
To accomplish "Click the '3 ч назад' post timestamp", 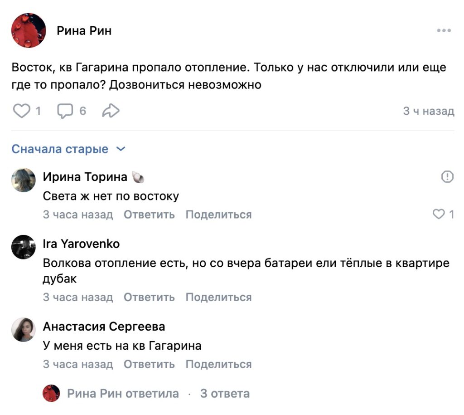I will [428, 110].
